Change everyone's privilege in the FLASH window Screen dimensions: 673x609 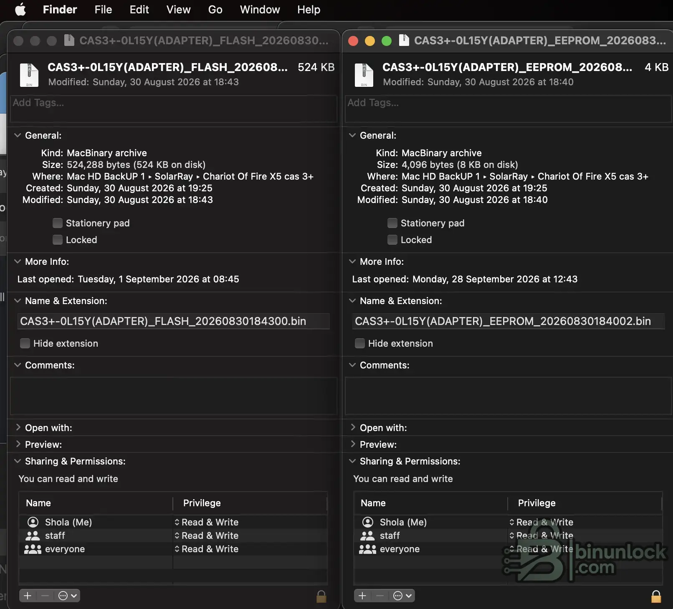point(207,549)
